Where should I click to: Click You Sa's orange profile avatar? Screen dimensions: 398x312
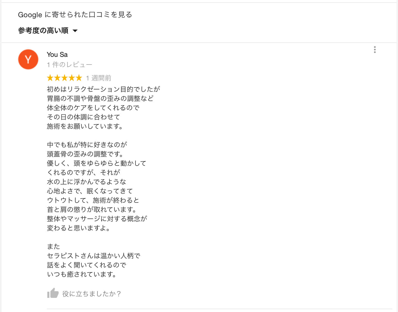(28, 59)
